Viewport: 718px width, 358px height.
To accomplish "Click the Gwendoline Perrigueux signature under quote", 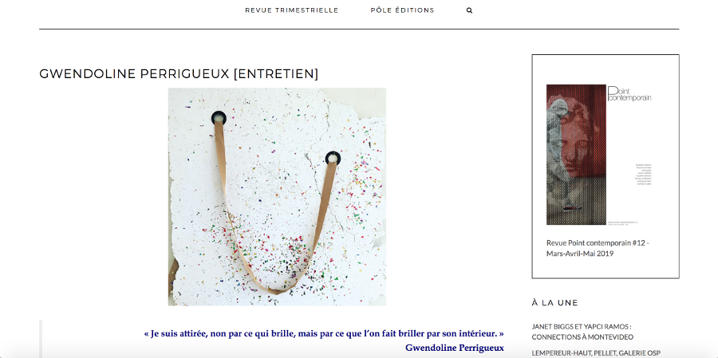I will pyautogui.click(x=454, y=348).
